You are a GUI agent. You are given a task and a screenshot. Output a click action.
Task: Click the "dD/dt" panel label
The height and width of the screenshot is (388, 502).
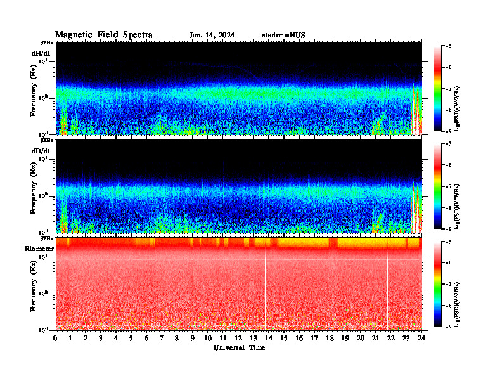click(41, 151)
